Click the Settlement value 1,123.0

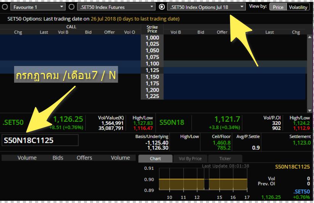pyautogui.click(x=301, y=143)
